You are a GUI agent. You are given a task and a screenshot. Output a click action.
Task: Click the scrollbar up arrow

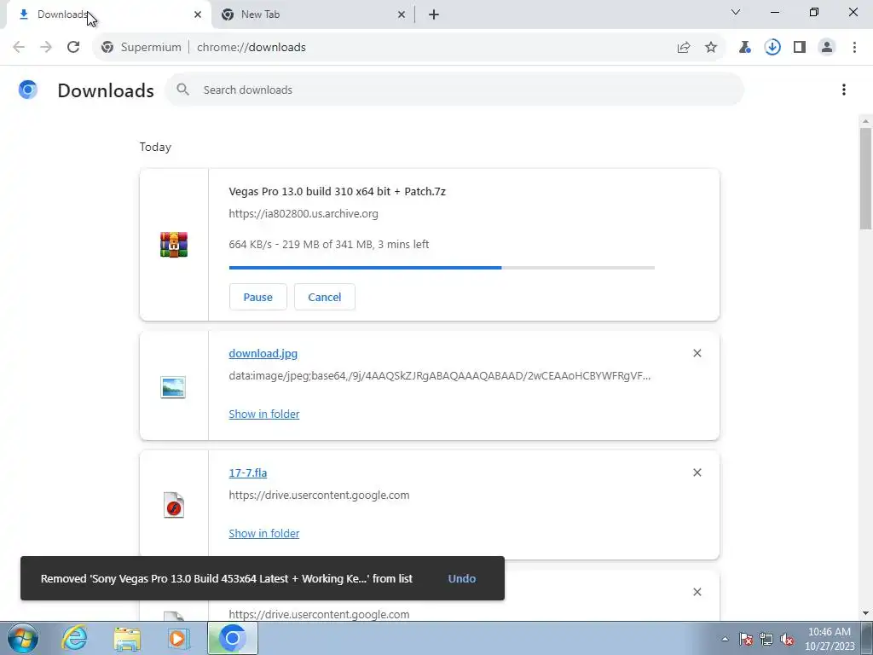[865, 121]
